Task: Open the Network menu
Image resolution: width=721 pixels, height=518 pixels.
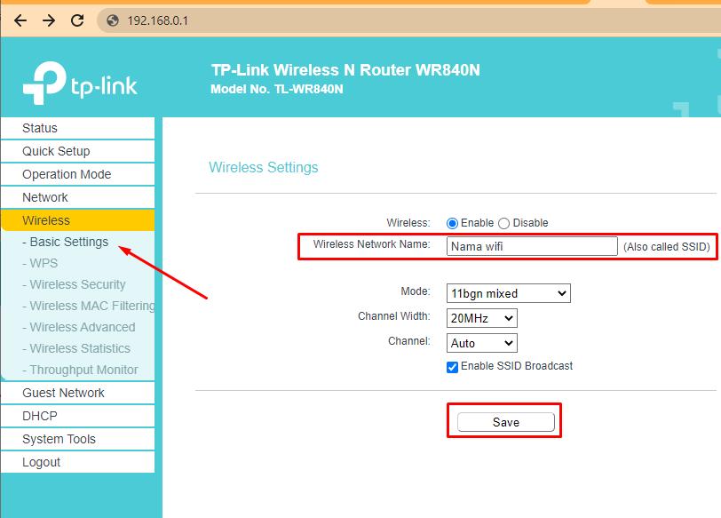Action: point(77,197)
